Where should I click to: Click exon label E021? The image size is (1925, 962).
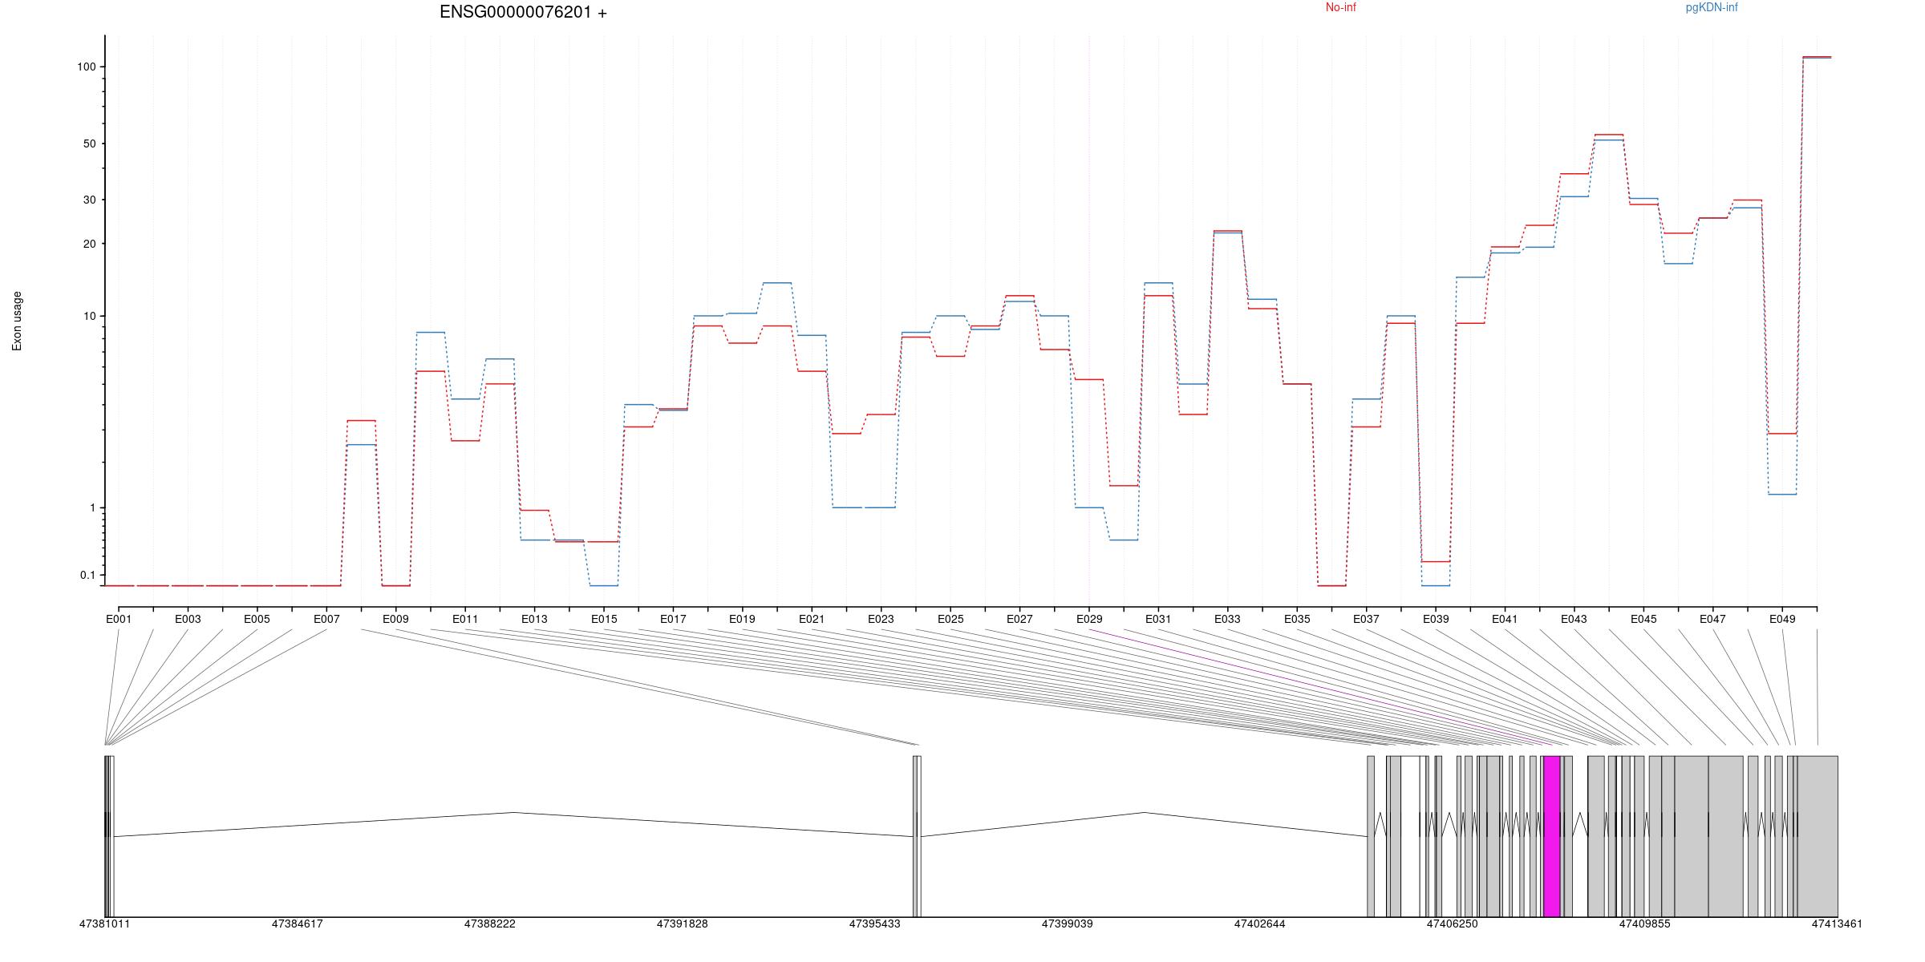pyautogui.click(x=812, y=619)
